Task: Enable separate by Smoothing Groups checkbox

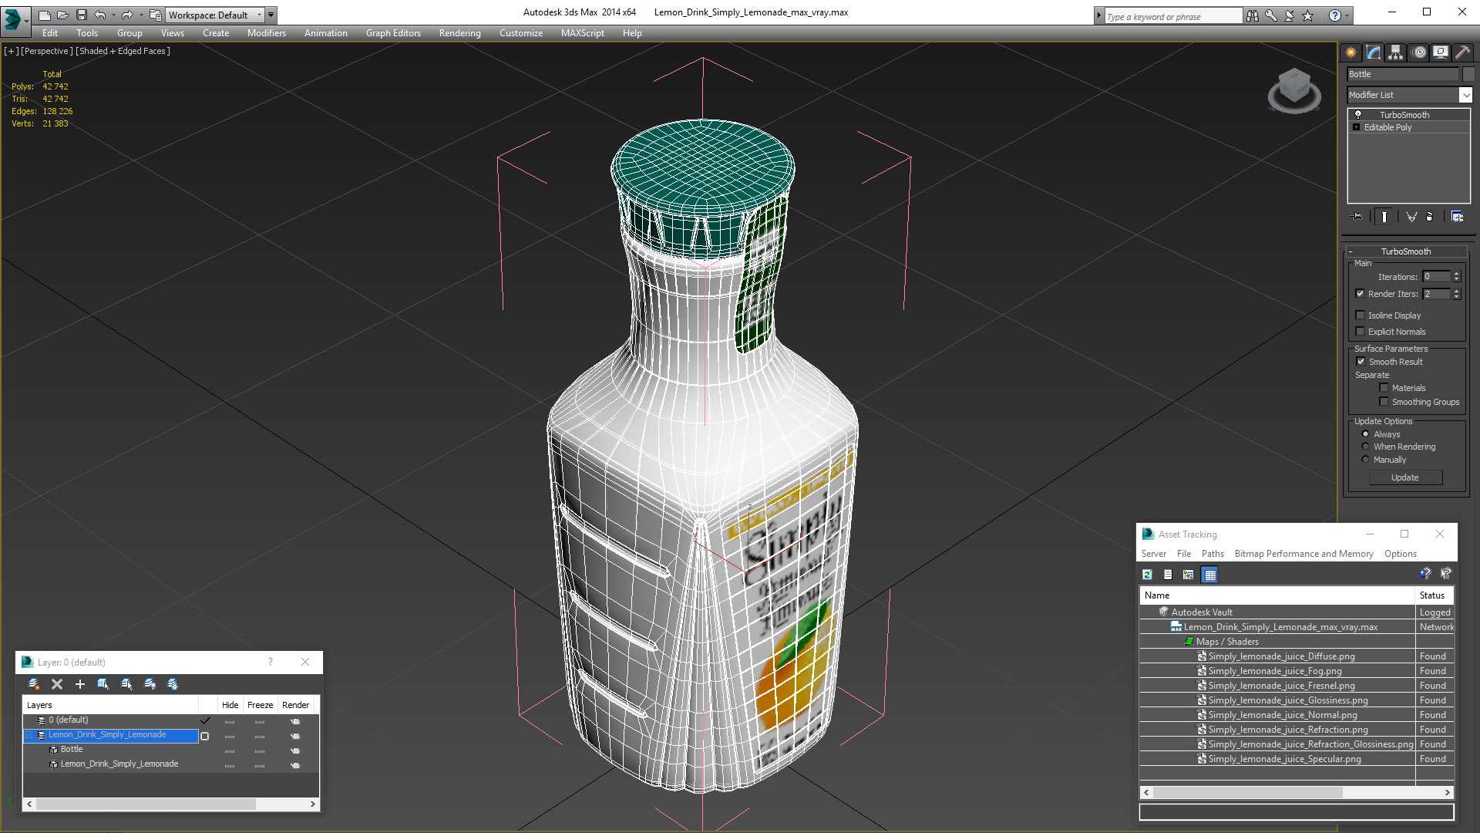Action: [1384, 402]
